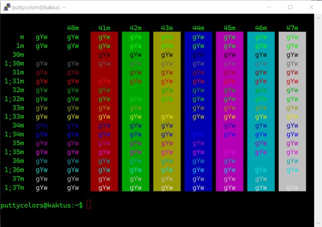Click the blue 44m background column
This screenshot has height=227, width=322.
[198, 111]
